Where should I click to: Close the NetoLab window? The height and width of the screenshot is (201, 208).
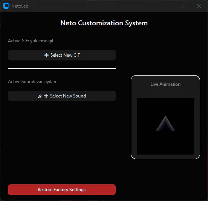pos(199,6)
